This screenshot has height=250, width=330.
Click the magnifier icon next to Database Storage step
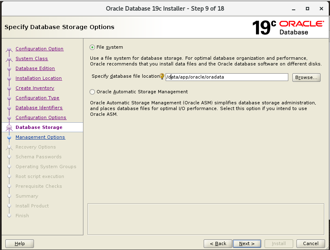pos(9,127)
